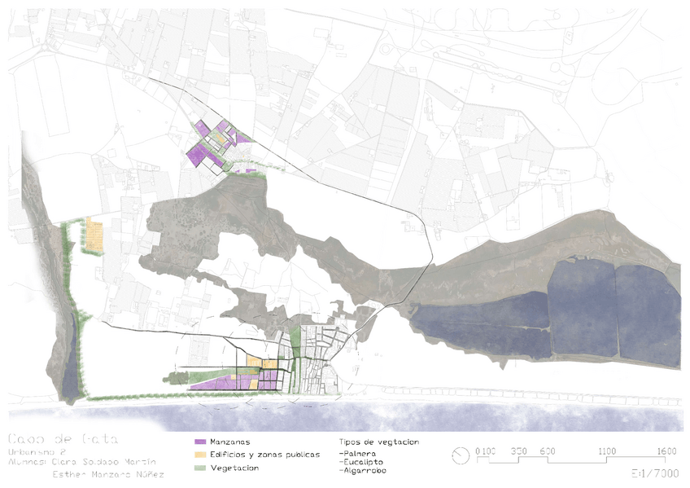The height and width of the screenshot is (488, 690).
Task: Select the Eucalipto vegetation entry
Action: pyautogui.click(x=360, y=462)
